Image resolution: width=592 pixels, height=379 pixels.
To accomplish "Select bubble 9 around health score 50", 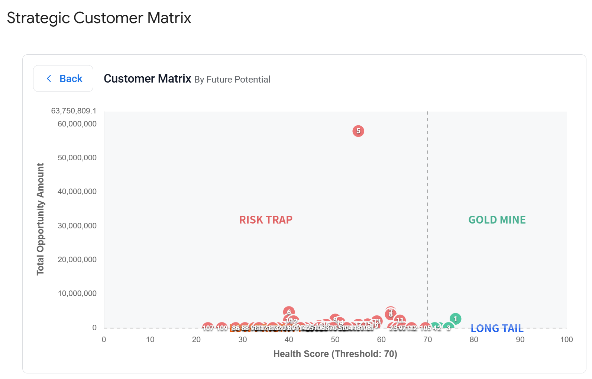I will click(335, 319).
